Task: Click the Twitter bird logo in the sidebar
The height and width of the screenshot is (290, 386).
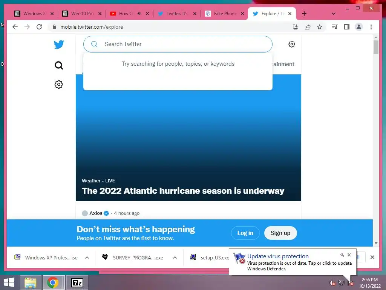Action: point(59,45)
